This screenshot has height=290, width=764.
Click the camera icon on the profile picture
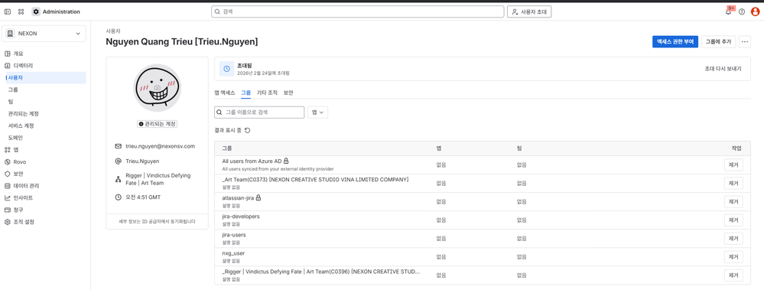tap(157, 88)
